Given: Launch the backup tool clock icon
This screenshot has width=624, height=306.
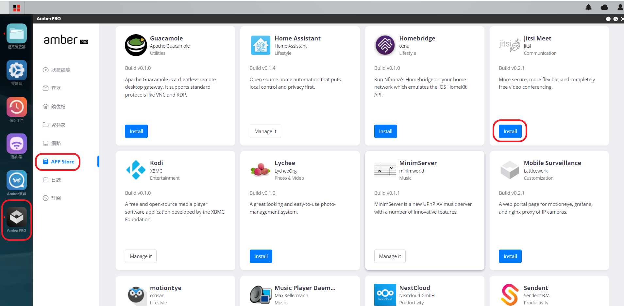Looking at the screenshot, I should point(17,107).
